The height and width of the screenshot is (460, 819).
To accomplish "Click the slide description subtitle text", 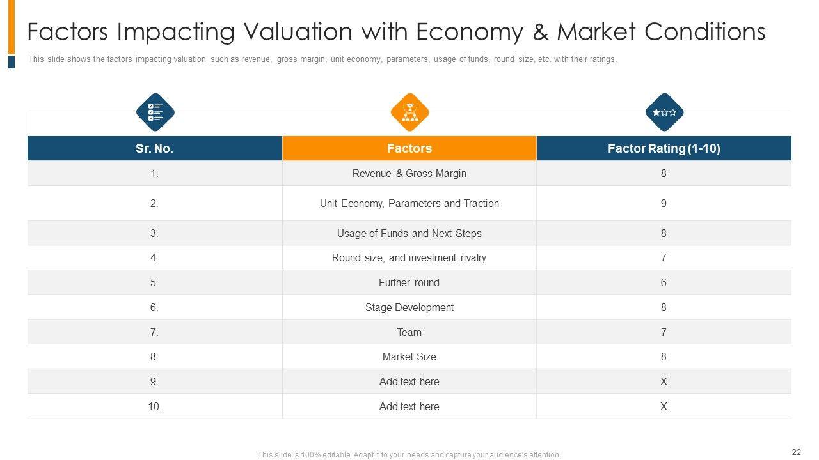I will coord(322,59).
